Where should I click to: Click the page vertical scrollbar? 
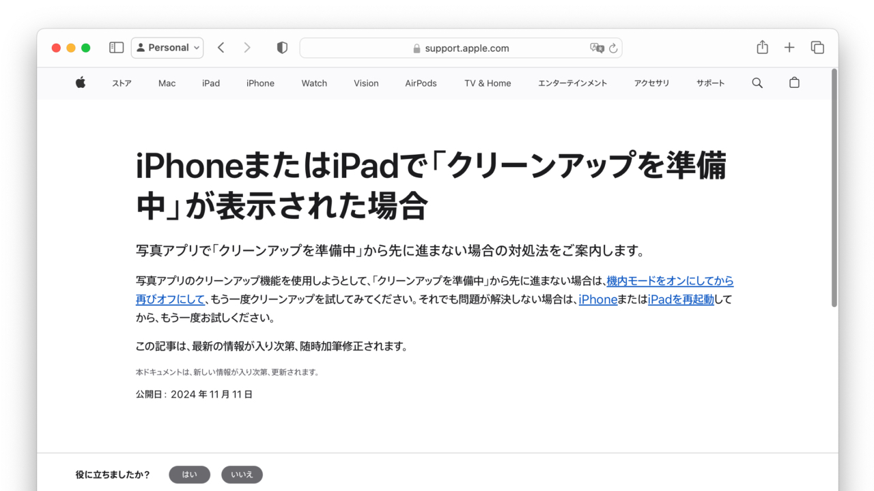coord(834,188)
